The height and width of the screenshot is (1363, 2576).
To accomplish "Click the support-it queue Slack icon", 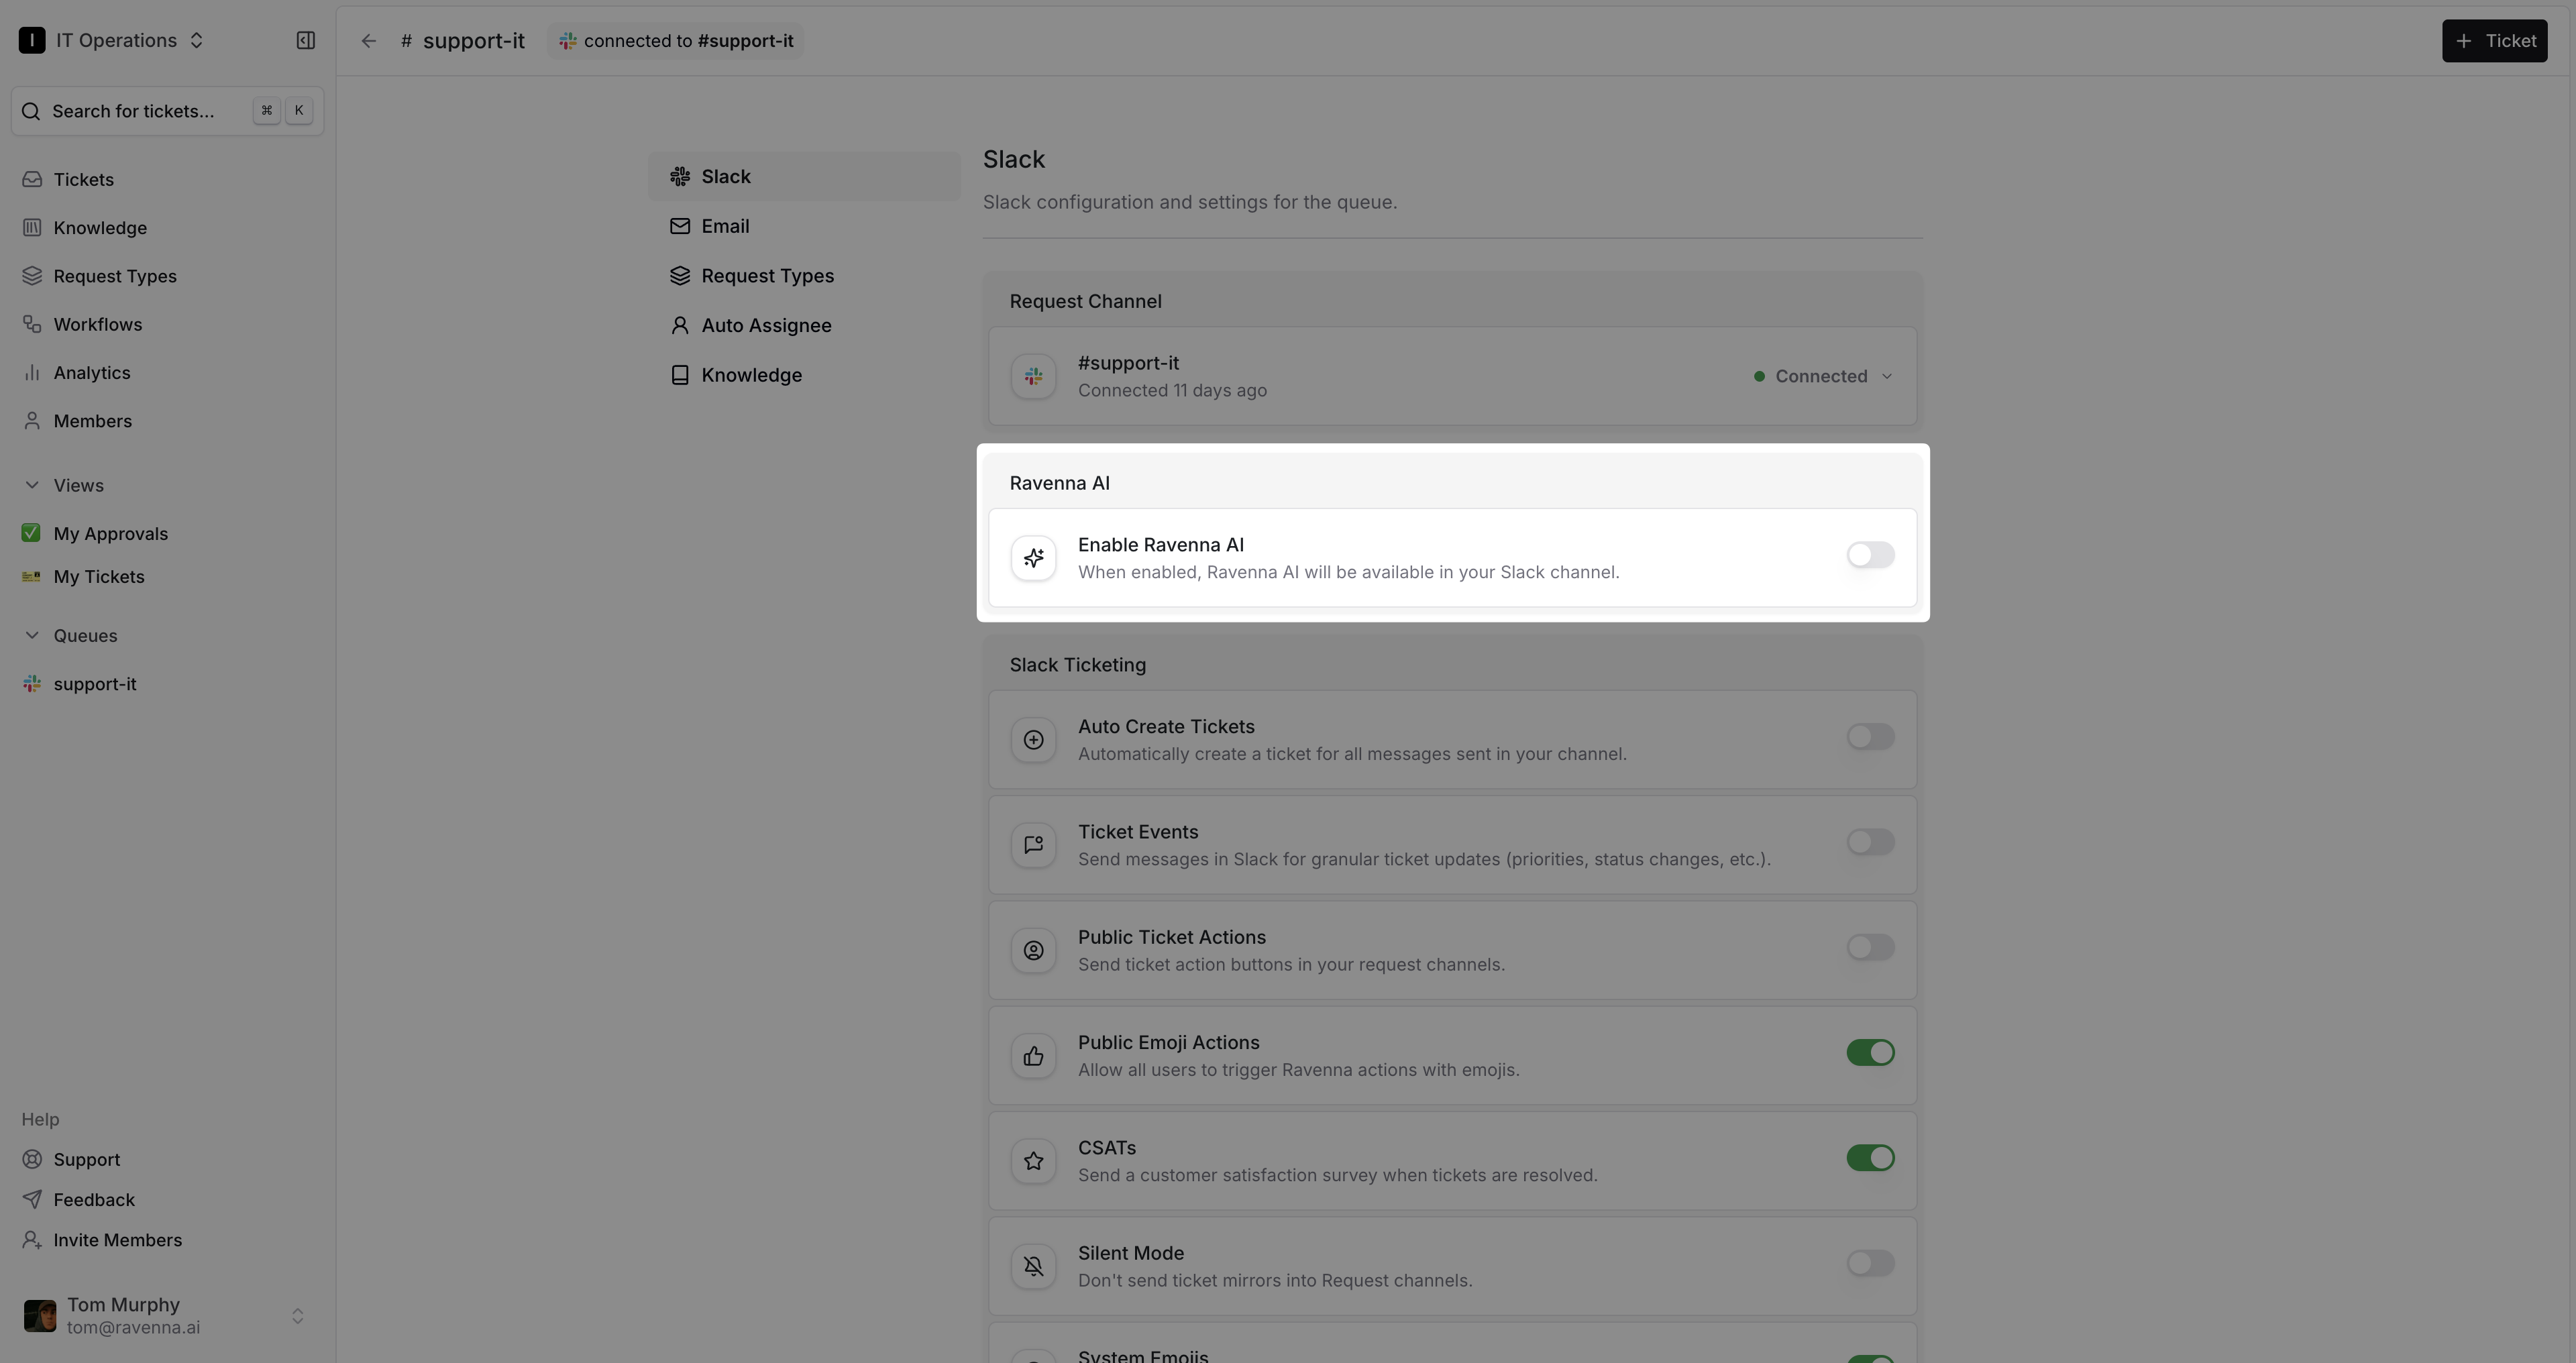I will [x=32, y=684].
